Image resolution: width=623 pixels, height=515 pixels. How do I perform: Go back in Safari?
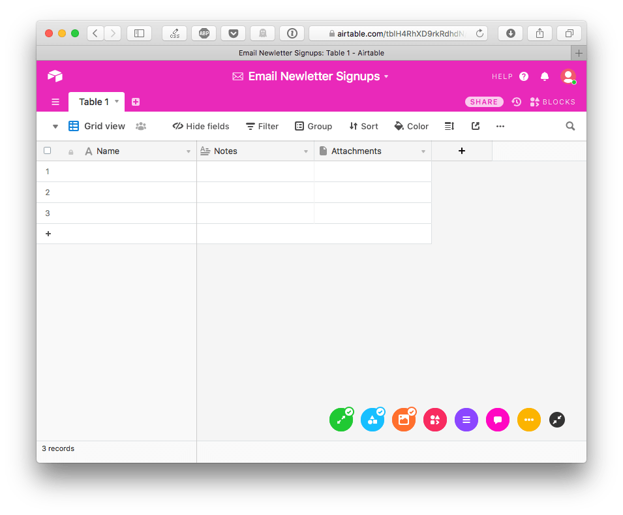point(95,33)
